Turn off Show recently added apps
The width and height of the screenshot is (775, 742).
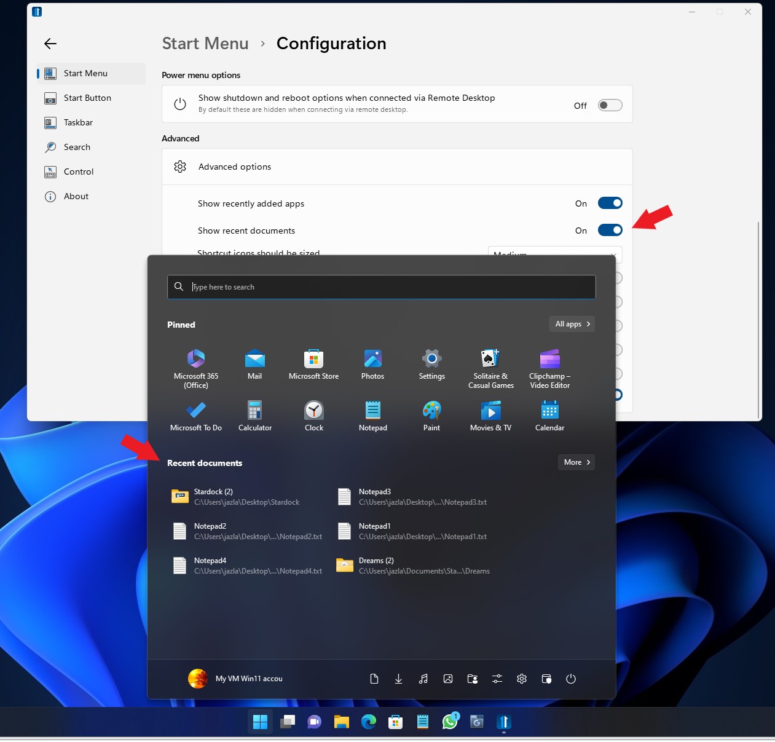click(x=610, y=203)
